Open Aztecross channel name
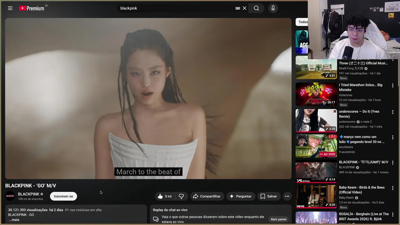This screenshot has height=225, width=400. coord(346,95)
